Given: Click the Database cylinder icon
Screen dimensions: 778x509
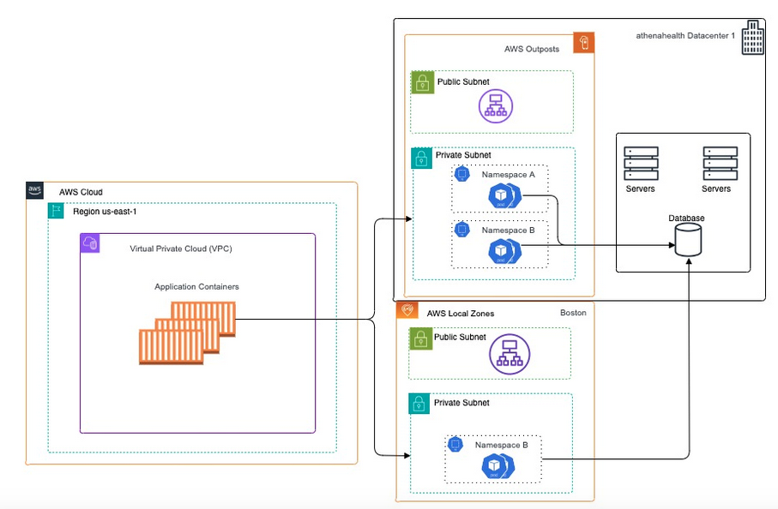Looking at the screenshot, I should coord(687,243).
